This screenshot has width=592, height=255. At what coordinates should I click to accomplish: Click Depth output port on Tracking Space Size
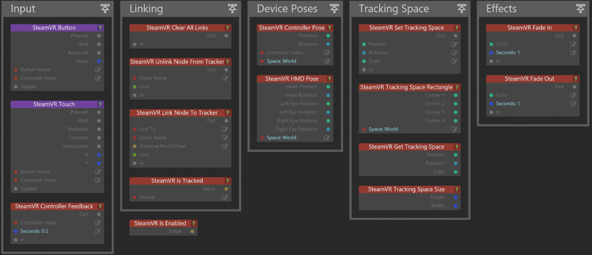point(455,197)
